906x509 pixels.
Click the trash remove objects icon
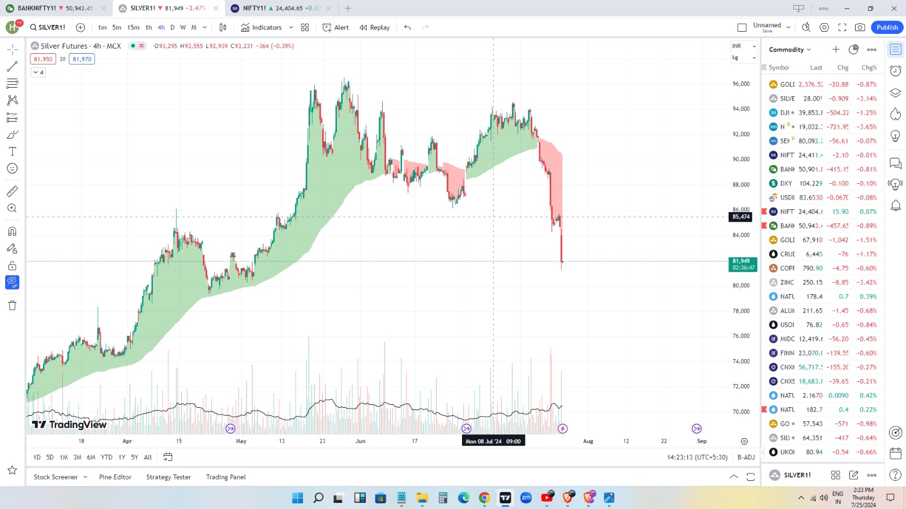(x=12, y=305)
